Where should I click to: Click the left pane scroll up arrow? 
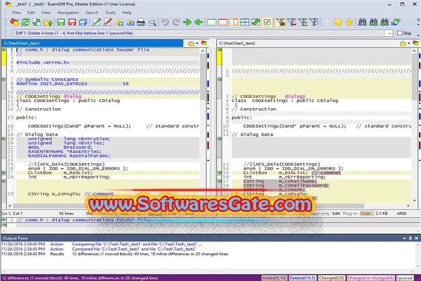click(x=203, y=51)
